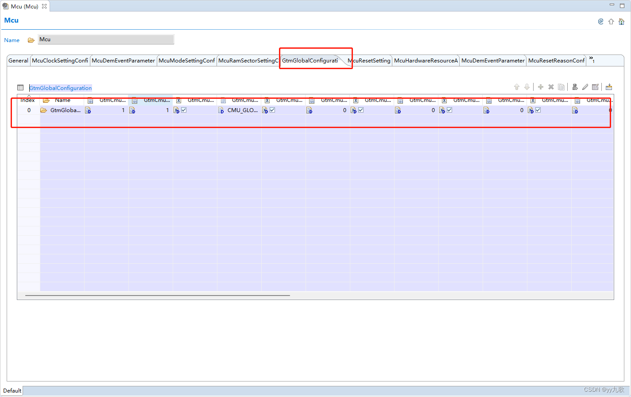This screenshot has height=397, width=631.
Task: Click the horizontal scrollbar below the table
Action: point(158,295)
